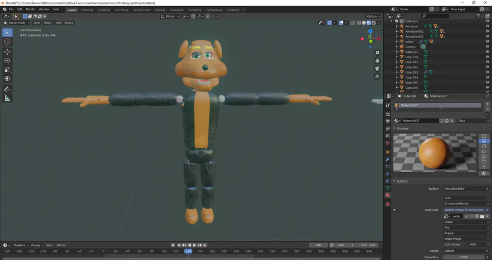Open the Christensen-Burley subsurface method dropdown
The width and height of the screenshot is (492, 260).
coord(466,203)
